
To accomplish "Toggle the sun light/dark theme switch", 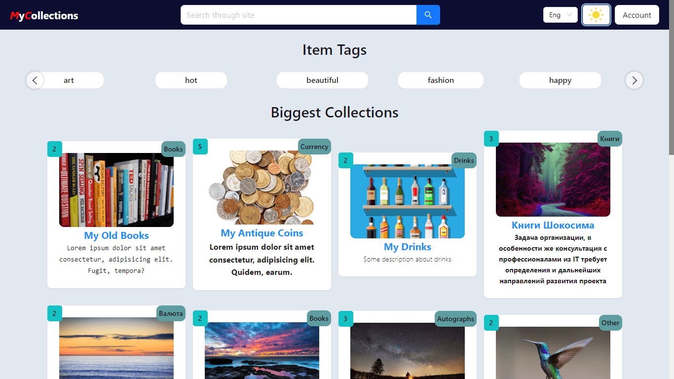I will (596, 15).
